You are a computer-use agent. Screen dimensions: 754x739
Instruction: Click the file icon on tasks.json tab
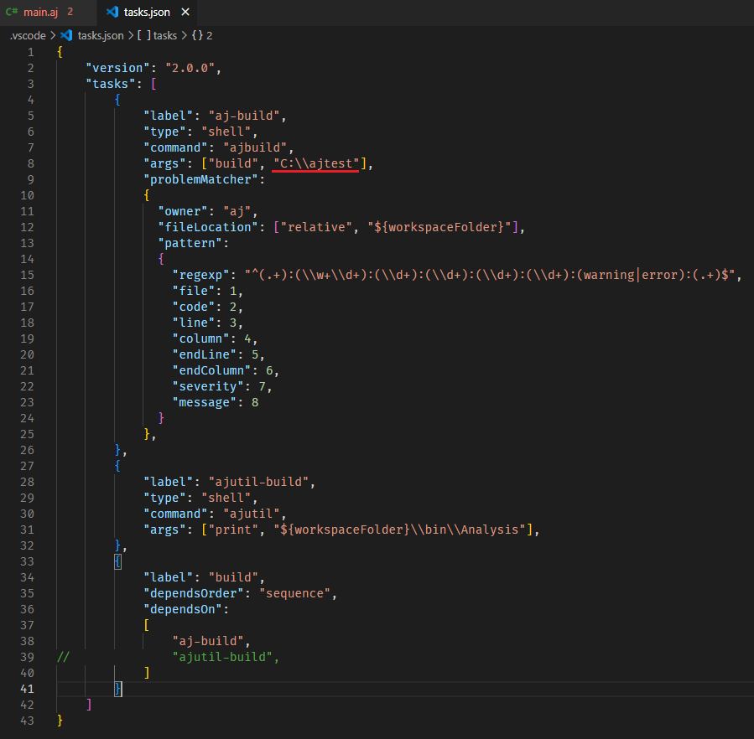113,13
